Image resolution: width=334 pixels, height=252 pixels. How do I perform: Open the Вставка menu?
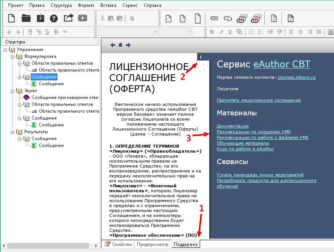click(x=108, y=5)
